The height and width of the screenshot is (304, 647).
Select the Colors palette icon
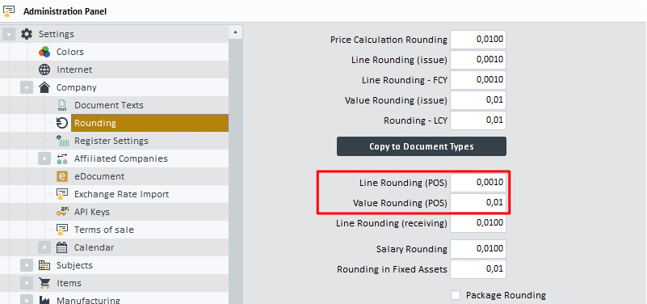click(44, 52)
